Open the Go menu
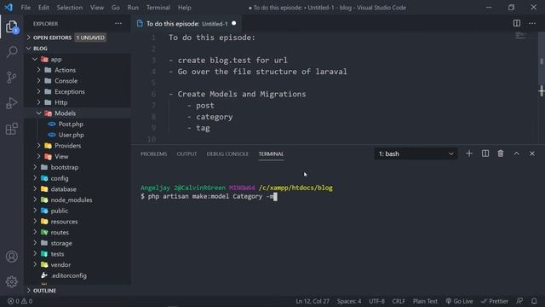Image resolution: width=545 pixels, height=307 pixels. [116, 8]
